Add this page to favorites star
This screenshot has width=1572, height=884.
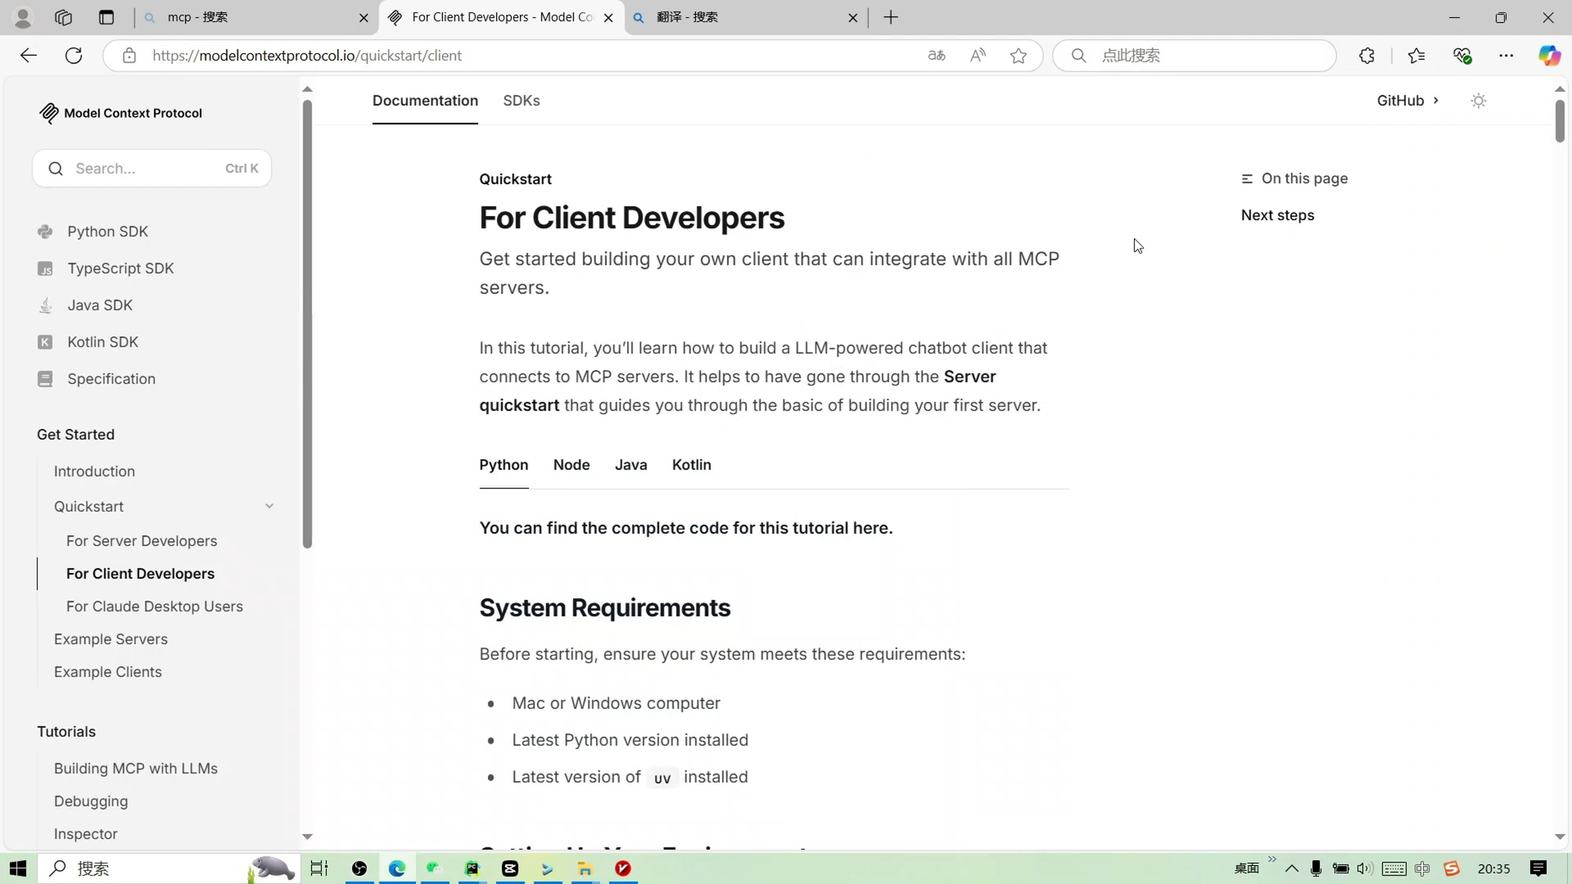(1018, 56)
